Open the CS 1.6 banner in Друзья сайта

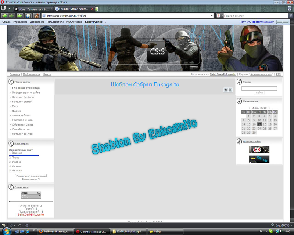point(259,159)
